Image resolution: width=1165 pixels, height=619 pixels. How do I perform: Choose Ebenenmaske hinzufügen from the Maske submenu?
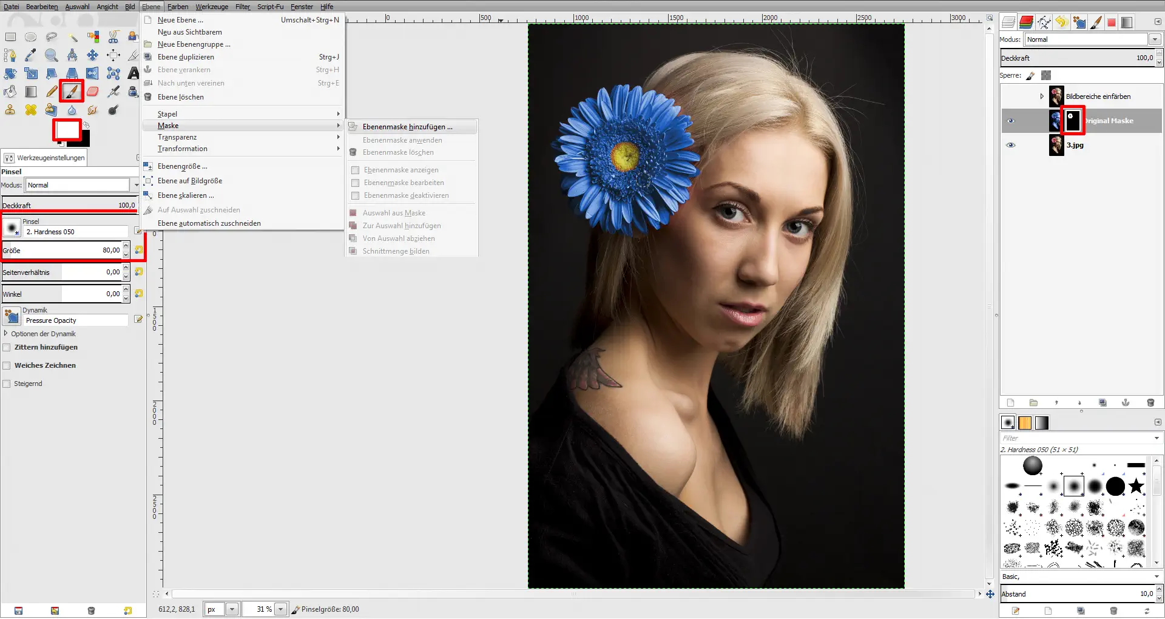[x=407, y=127]
